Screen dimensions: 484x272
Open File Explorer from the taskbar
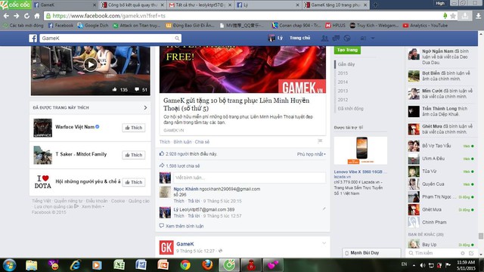coord(31,265)
